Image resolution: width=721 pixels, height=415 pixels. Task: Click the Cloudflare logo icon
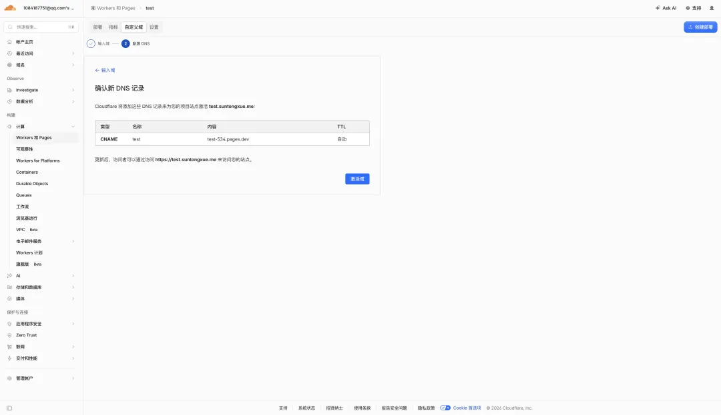pyautogui.click(x=10, y=8)
